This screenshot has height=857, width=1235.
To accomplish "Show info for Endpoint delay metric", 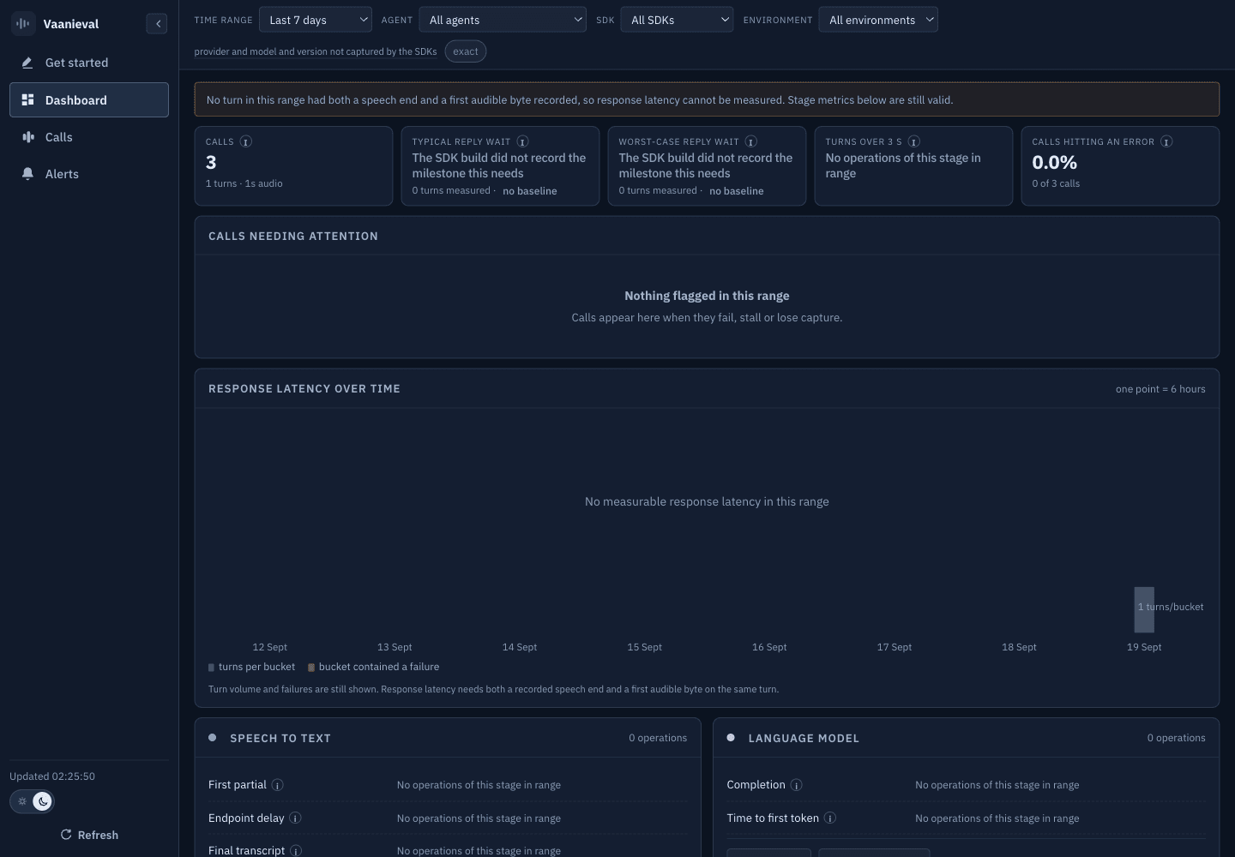I will tap(295, 818).
